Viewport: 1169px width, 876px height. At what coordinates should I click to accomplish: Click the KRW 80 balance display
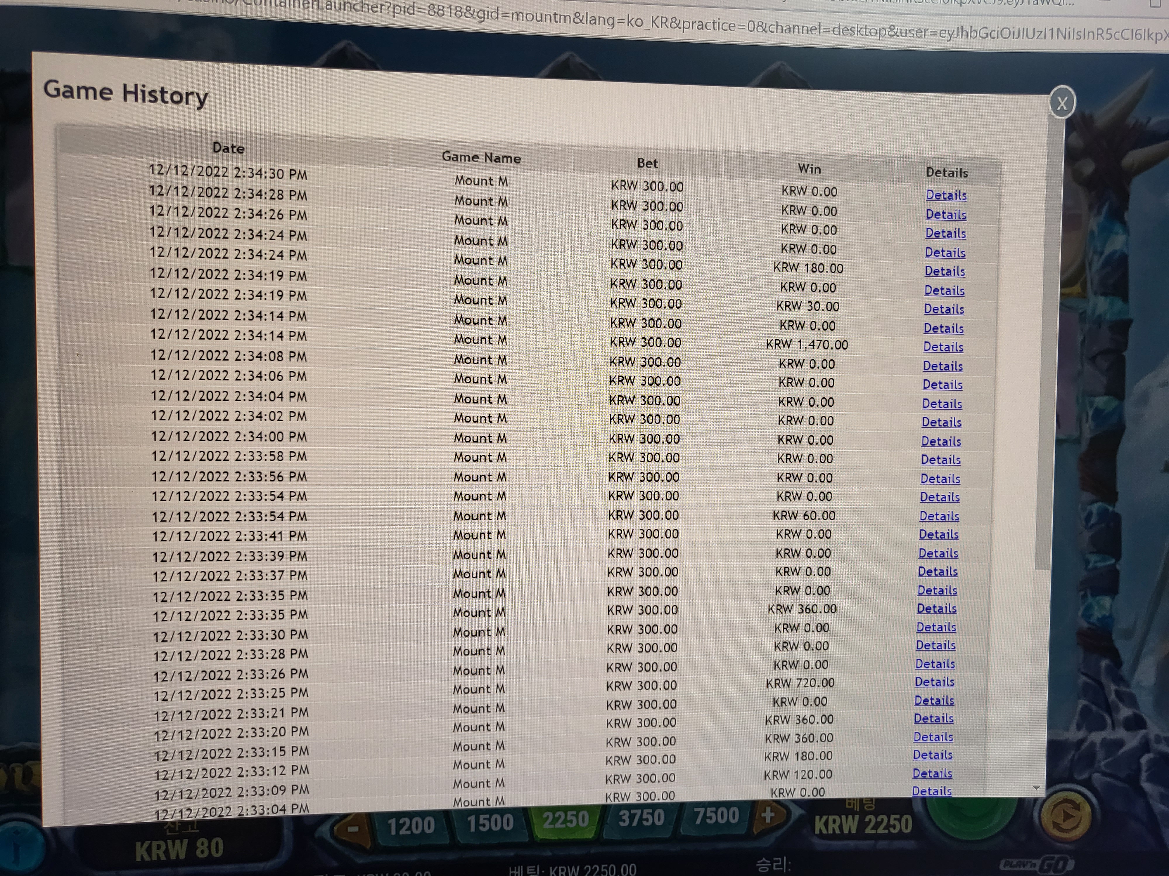pyautogui.click(x=179, y=850)
